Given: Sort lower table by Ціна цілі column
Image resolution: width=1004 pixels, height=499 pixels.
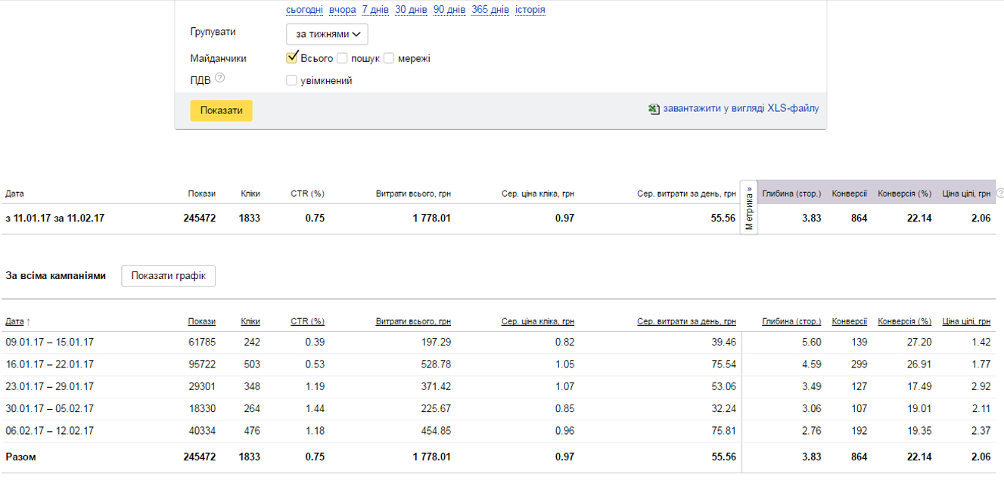Looking at the screenshot, I should [x=967, y=321].
